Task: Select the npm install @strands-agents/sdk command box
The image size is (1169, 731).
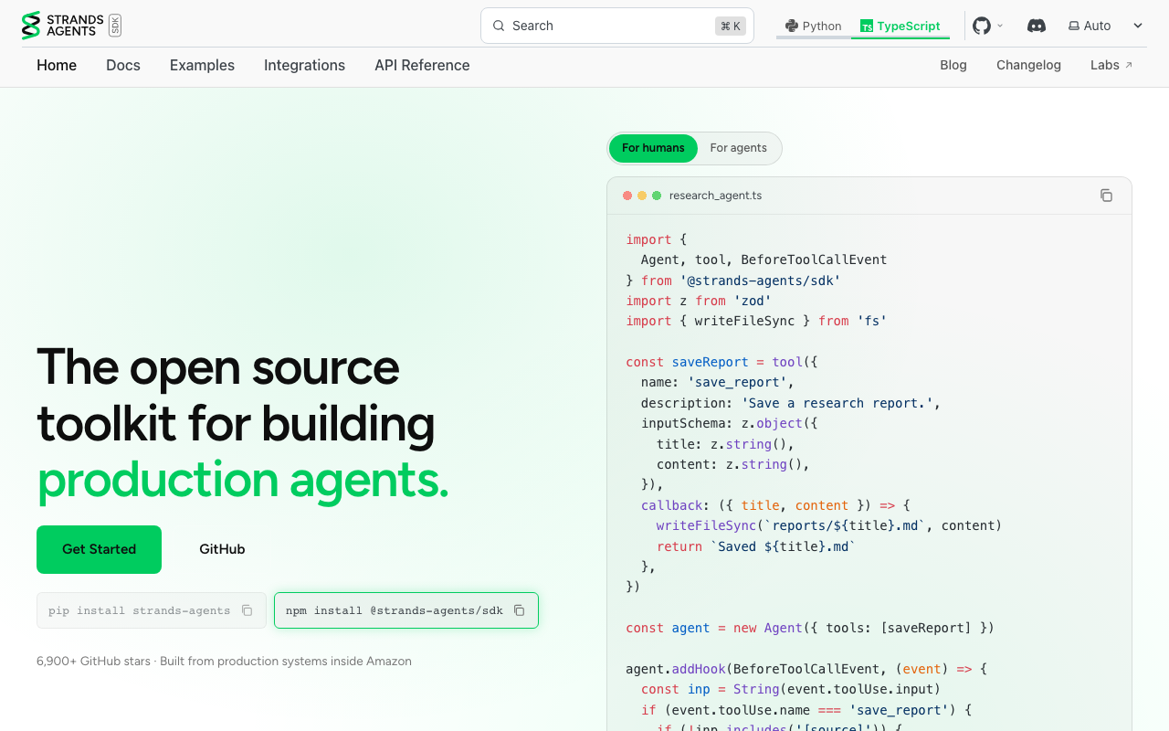Action: (x=406, y=610)
